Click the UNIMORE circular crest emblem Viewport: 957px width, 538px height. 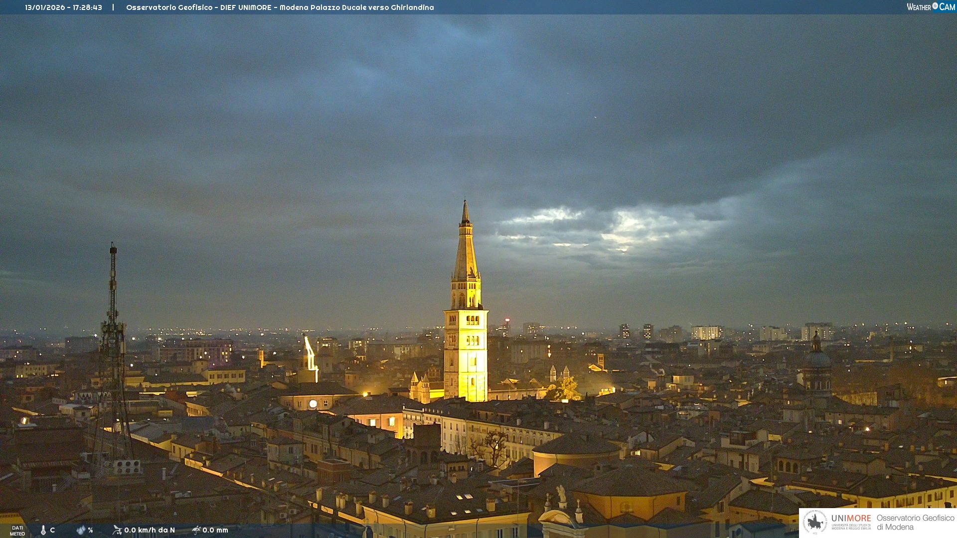(815, 523)
